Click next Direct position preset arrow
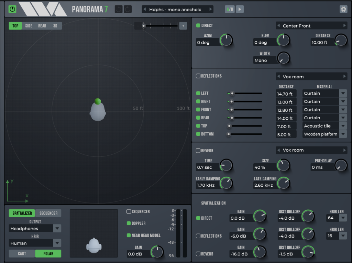Screen dimensions: 352x263 pyautogui.click(x=344, y=25)
